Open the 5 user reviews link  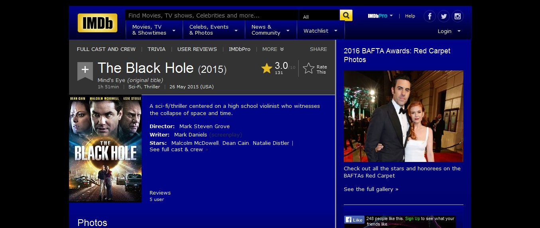[157, 199]
